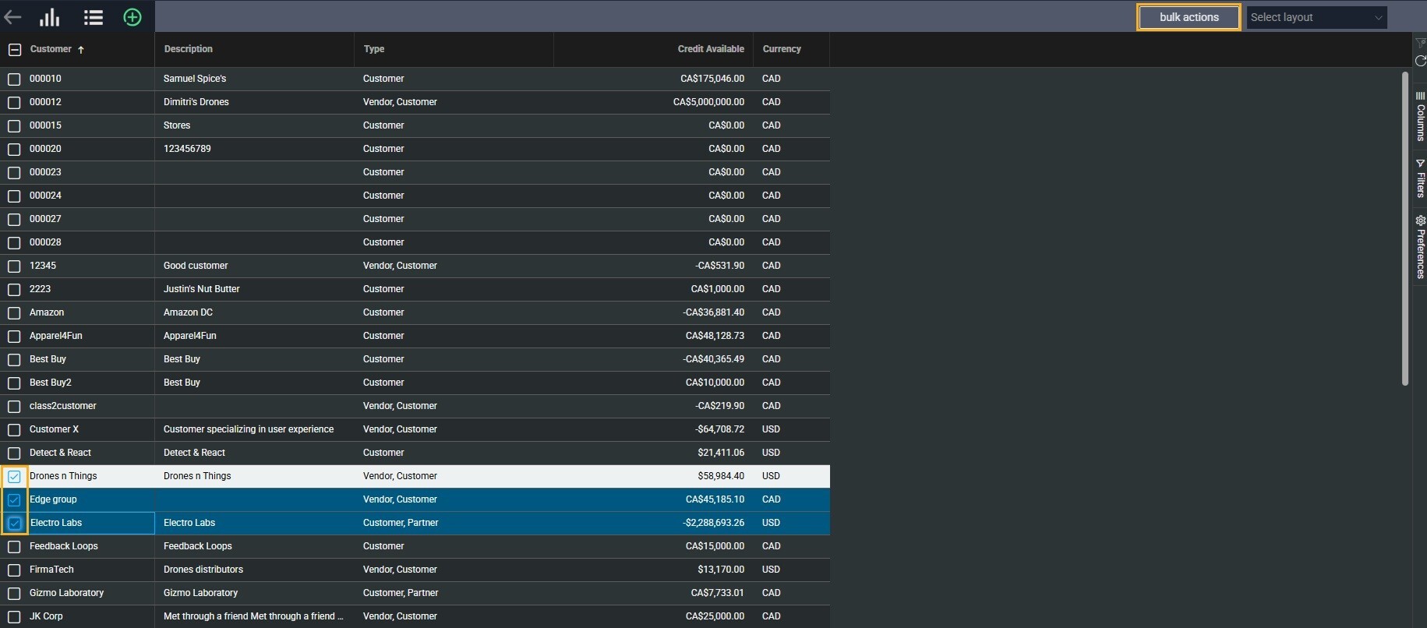1427x628 pixels.
Task: Open the Preferences side panel
Action: [x=1420, y=247]
